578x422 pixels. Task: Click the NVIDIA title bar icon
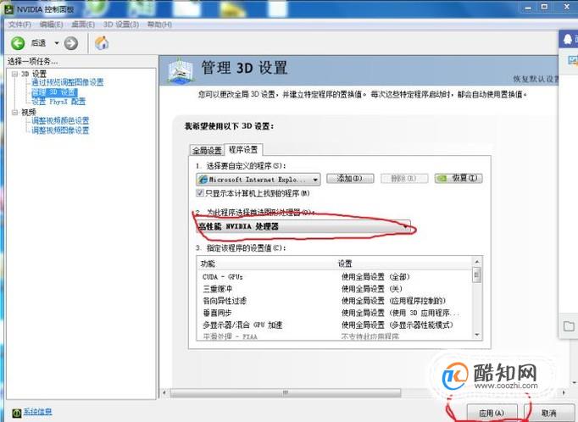(x=8, y=8)
